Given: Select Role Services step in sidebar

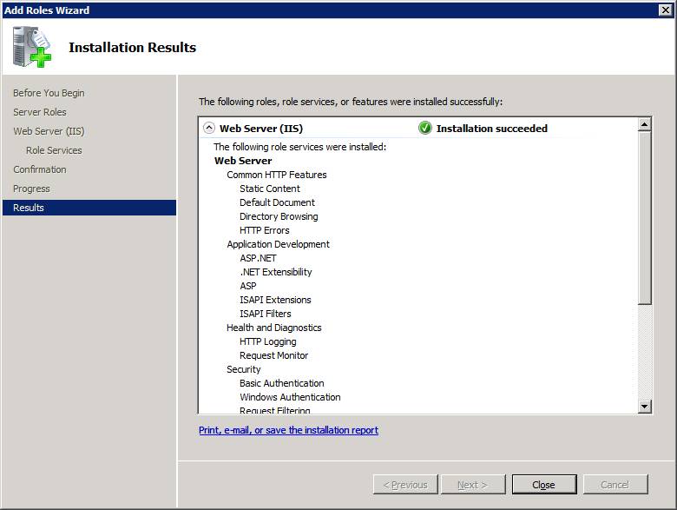Looking at the screenshot, I should [54, 150].
